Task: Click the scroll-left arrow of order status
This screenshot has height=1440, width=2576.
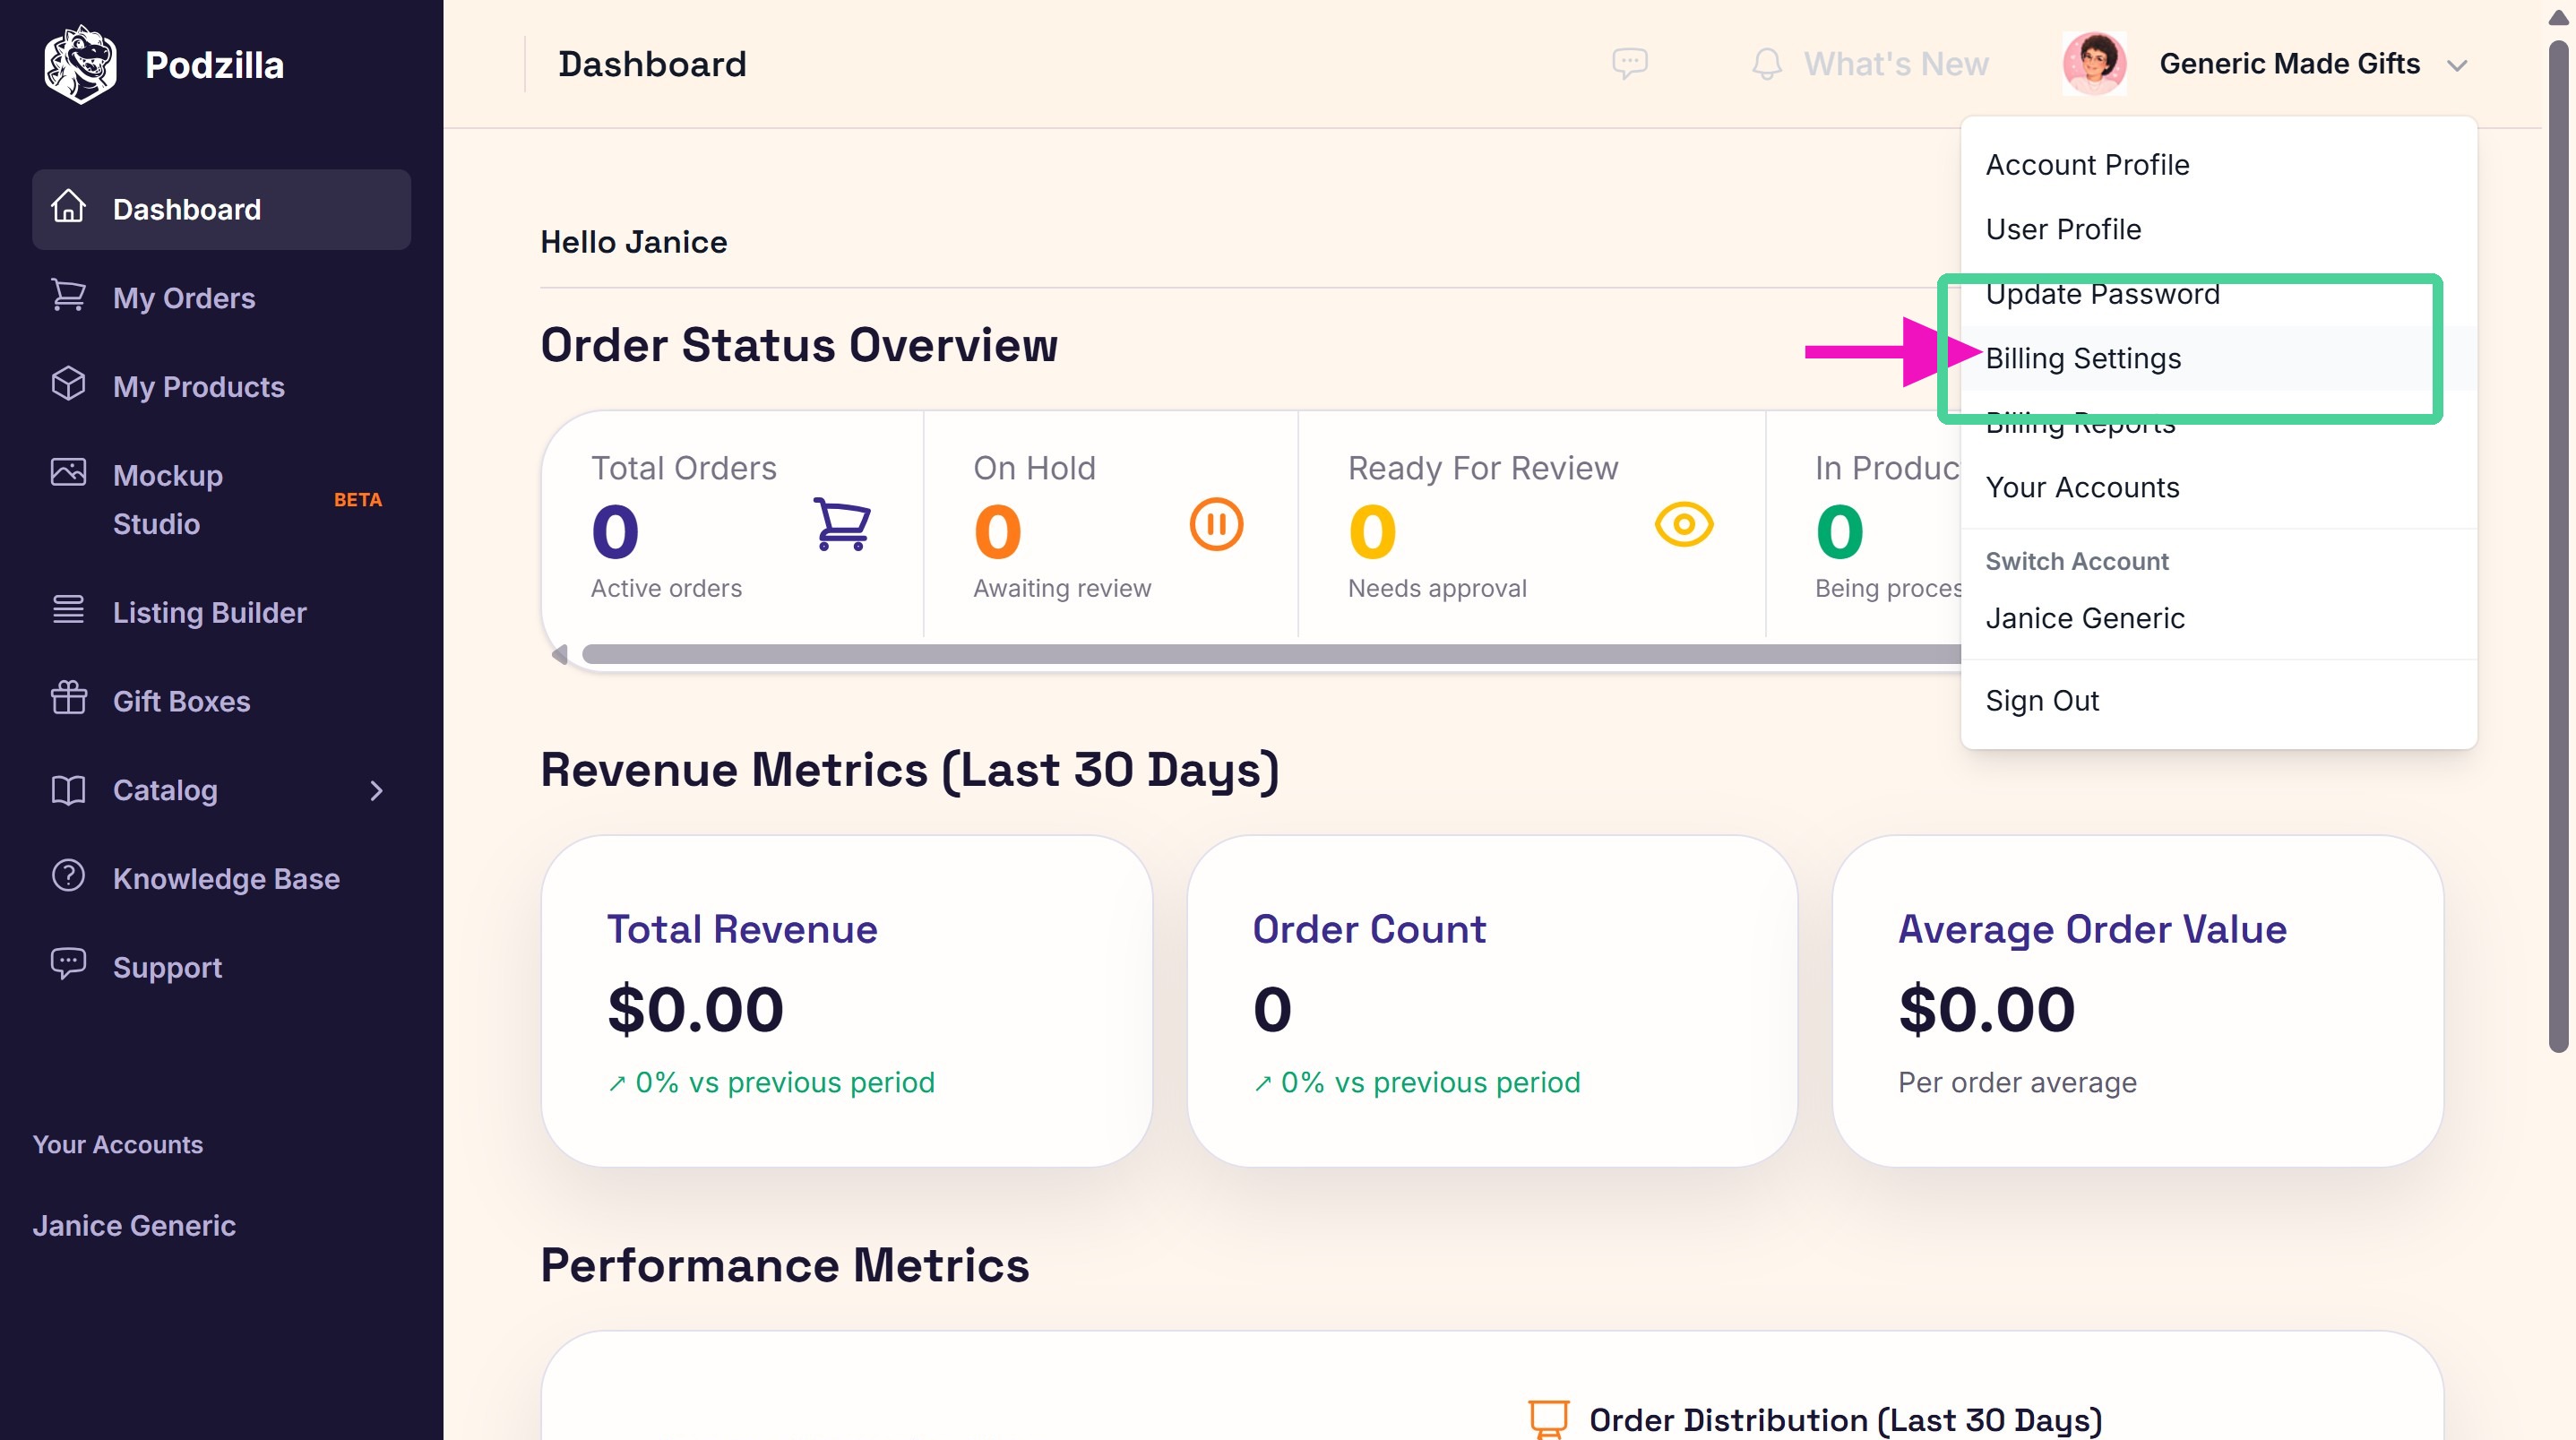Action: [559, 654]
